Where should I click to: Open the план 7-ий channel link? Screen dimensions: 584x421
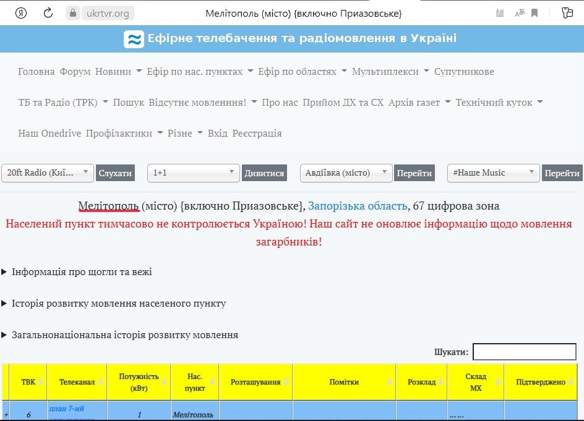pyautogui.click(x=67, y=409)
